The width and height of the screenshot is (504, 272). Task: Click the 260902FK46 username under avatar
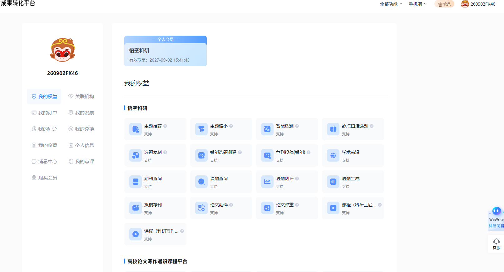(62, 73)
